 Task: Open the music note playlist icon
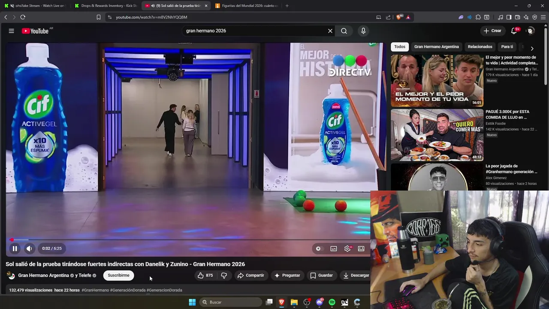coord(501,17)
